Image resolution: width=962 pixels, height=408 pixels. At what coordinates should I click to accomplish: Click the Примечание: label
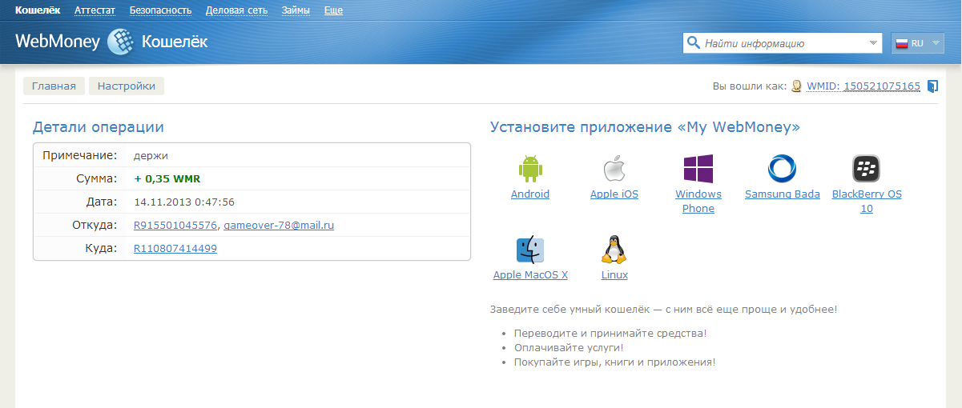(80, 155)
